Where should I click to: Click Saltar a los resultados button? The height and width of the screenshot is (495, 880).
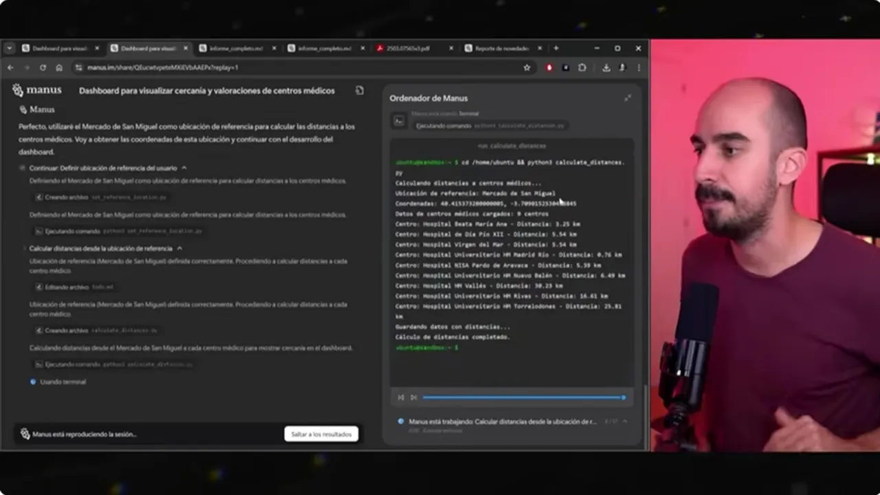tap(321, 434)
